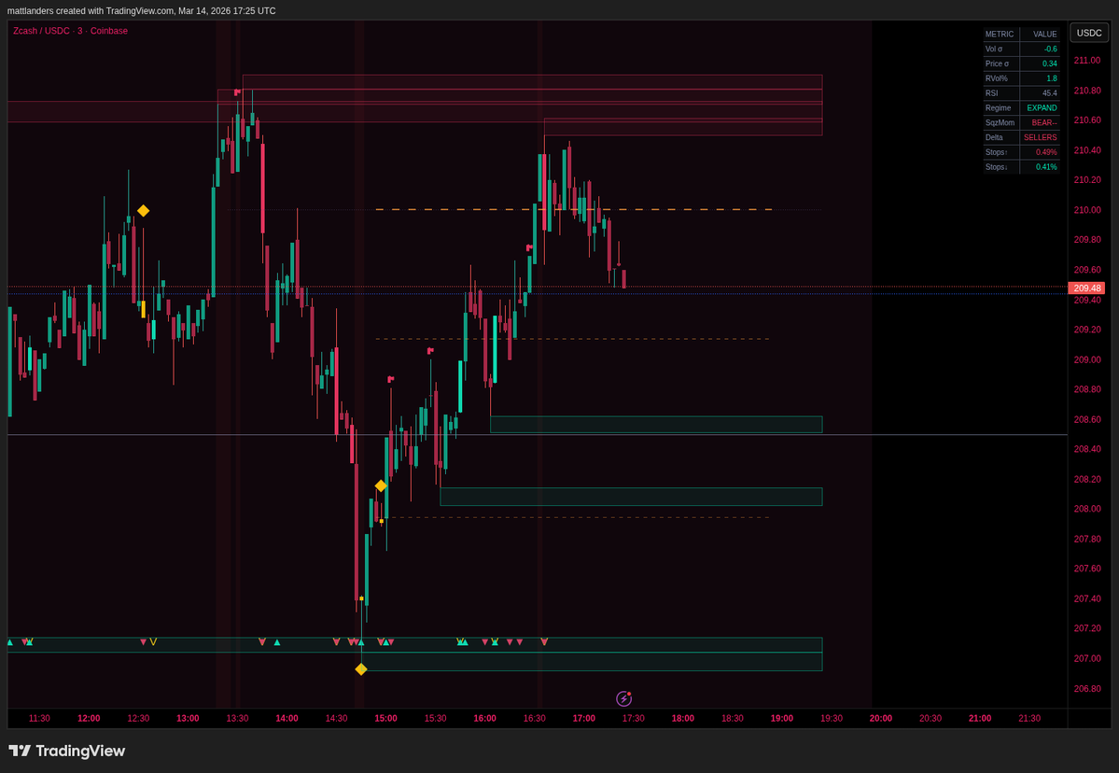Click the red flag marker just after 15:00
The width and height of the screenshot is (1119, 773).
point(391,379)
